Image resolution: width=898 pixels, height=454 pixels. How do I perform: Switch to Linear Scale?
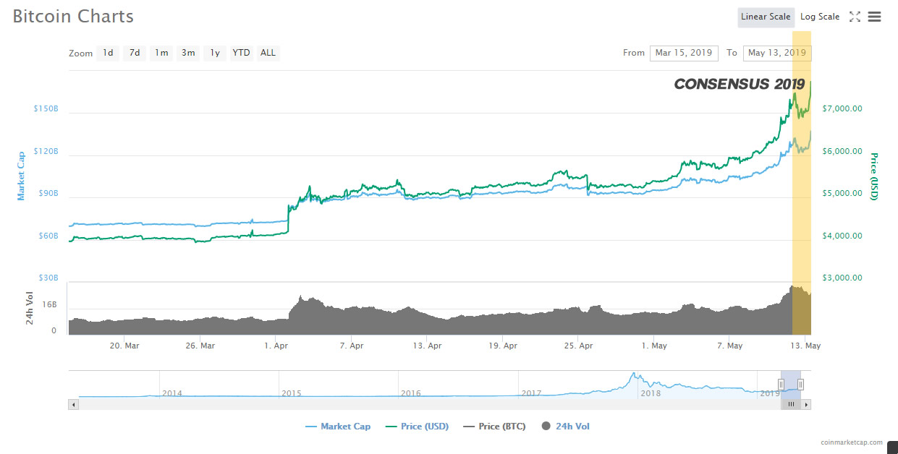coord(766,17)
